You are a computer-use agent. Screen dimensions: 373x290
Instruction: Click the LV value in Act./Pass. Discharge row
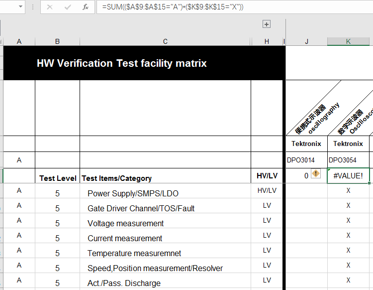(x=267, y=280)
